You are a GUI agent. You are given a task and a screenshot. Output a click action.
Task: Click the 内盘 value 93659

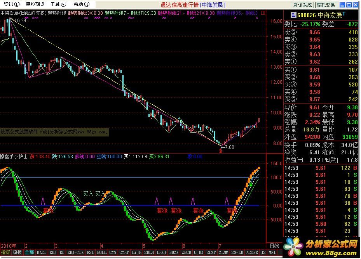point(350,137)
